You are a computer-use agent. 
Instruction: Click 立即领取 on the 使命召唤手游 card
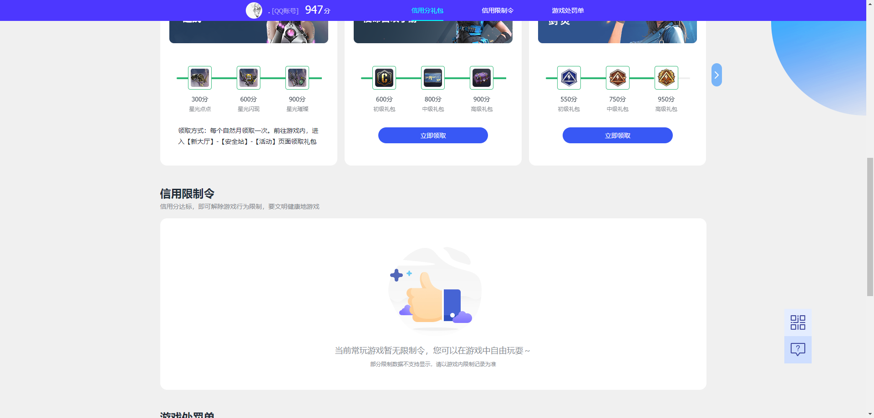(x=432, y=135)
